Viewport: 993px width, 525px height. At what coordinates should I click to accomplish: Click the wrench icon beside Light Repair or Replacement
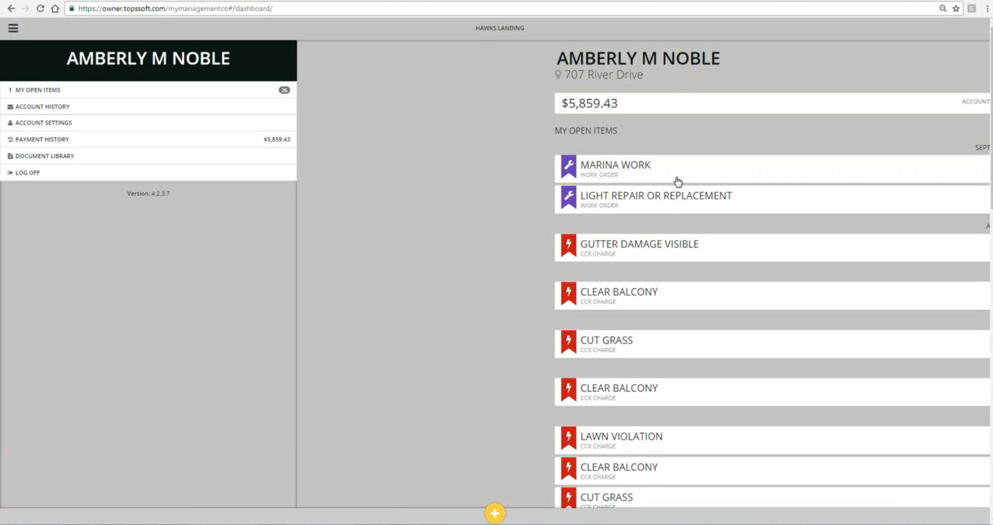click(x=568, y=197)
